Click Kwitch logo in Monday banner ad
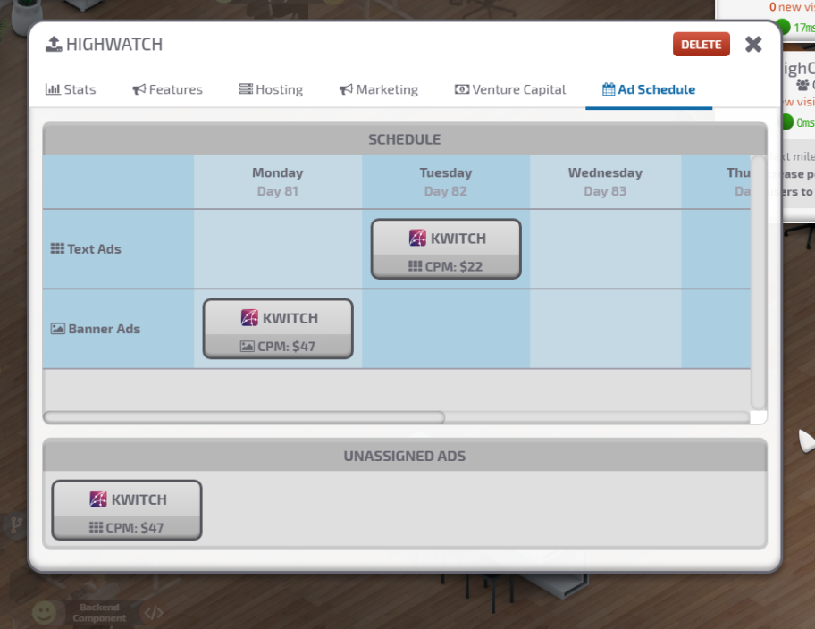 [249, 317]
